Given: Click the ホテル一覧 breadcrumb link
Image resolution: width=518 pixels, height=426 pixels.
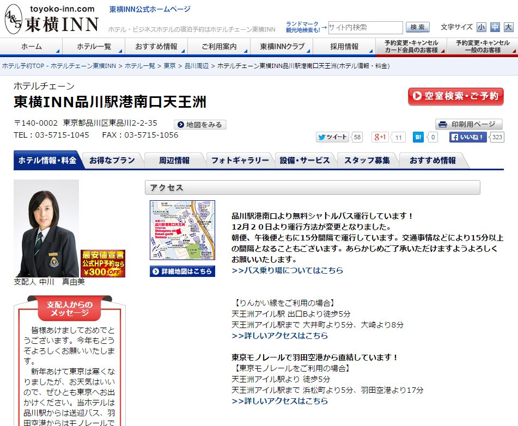Looking at the screenshot, I should [x=140, y=66].
